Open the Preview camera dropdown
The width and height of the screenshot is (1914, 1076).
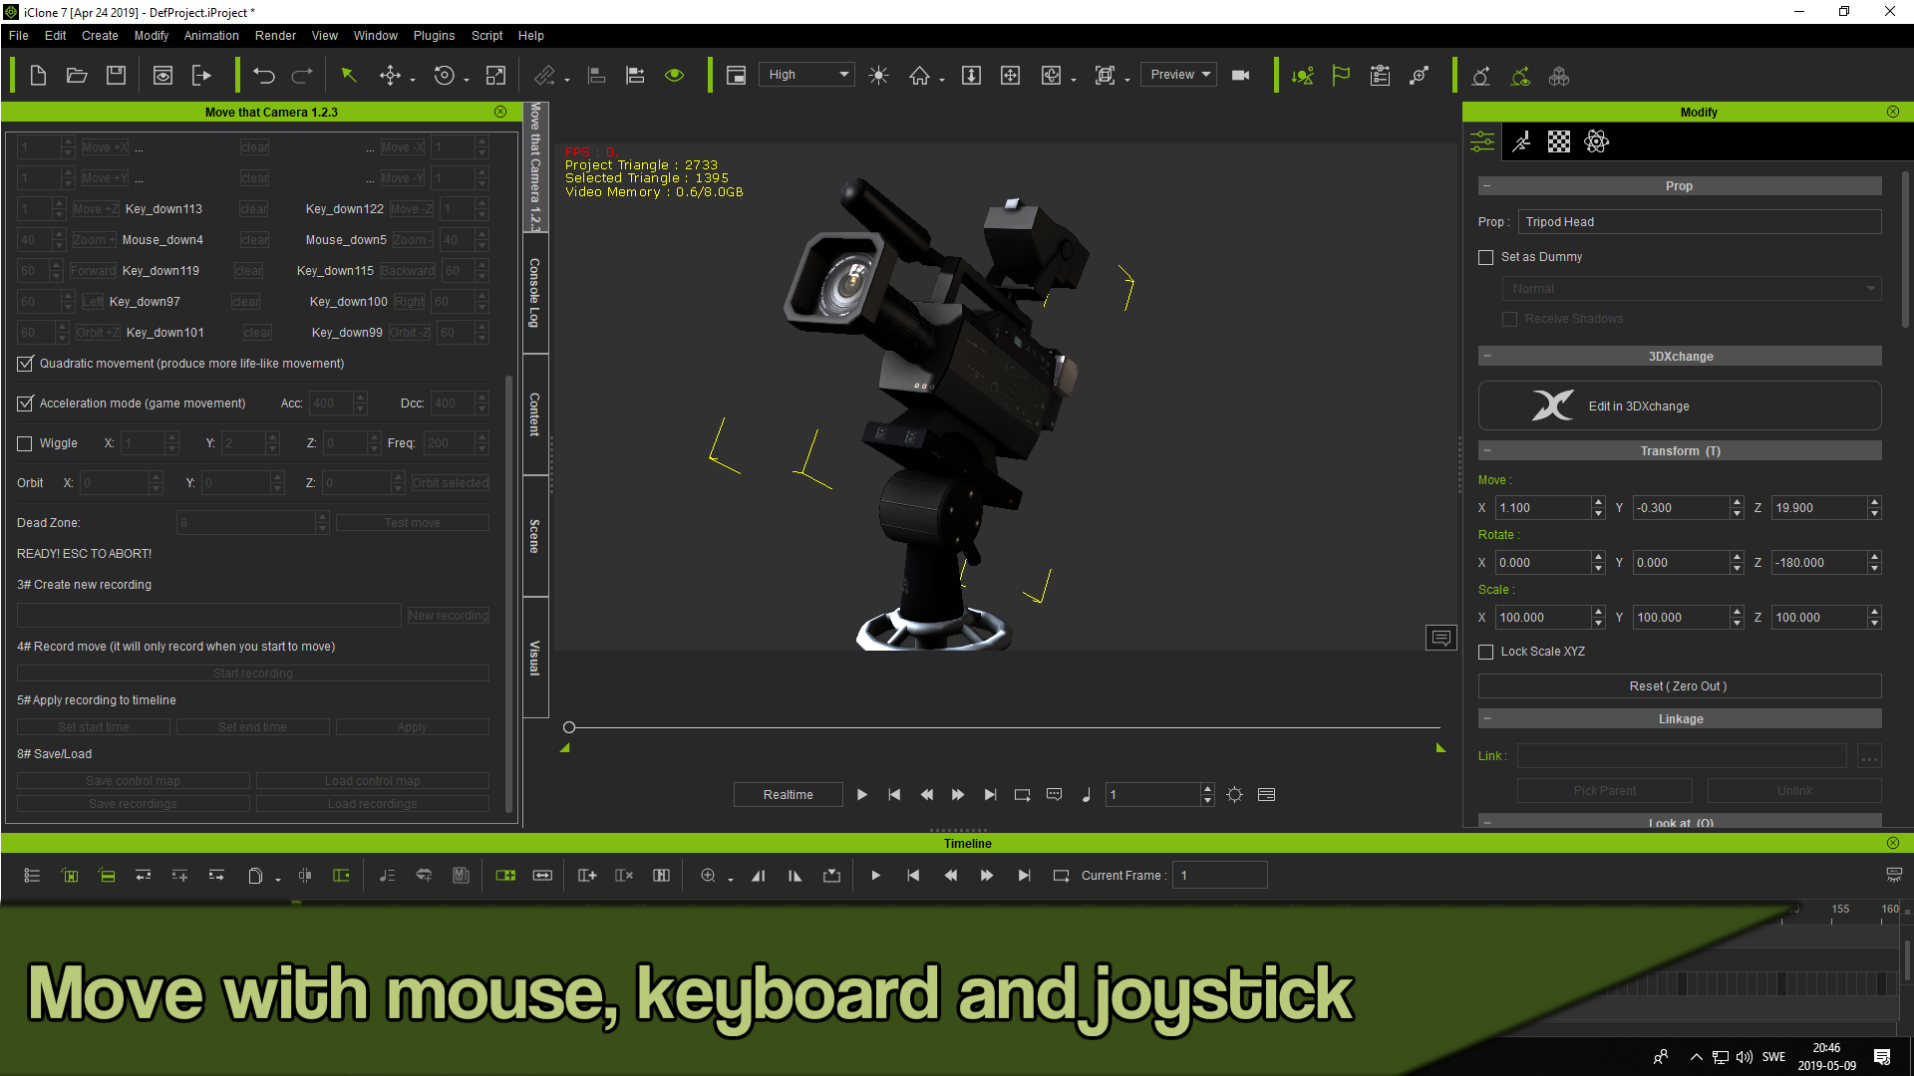pos(1179,75)
